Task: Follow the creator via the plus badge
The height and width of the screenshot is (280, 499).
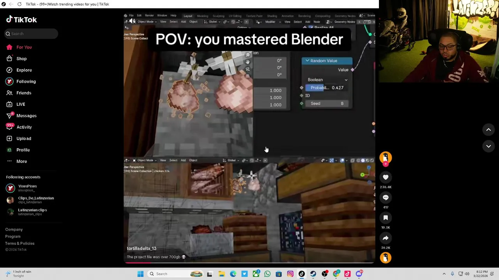Action: (386, 164)
